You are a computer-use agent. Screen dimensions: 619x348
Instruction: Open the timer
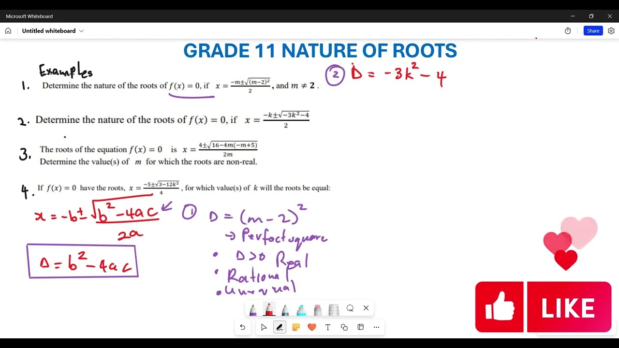pos(568,31)
